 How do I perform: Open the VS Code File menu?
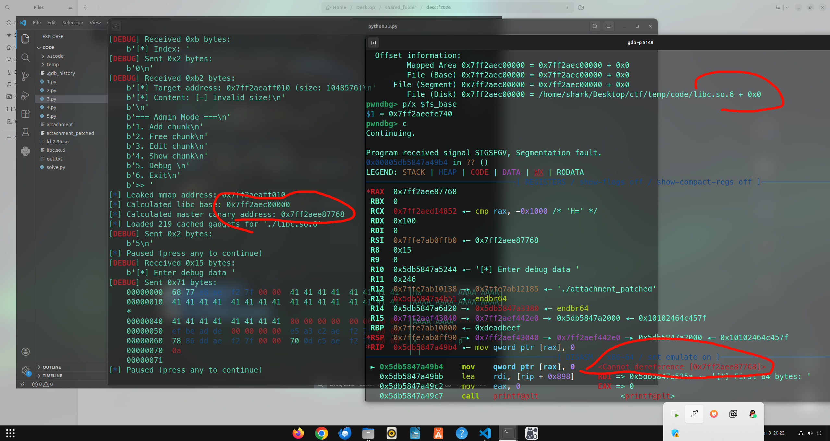[37, 23]
